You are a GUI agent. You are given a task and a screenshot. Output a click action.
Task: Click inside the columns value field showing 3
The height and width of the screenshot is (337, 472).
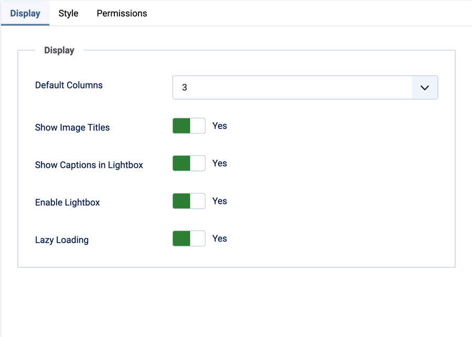262,87
